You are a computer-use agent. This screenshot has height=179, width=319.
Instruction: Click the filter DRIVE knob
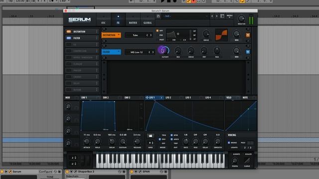[x=191, y=51]
